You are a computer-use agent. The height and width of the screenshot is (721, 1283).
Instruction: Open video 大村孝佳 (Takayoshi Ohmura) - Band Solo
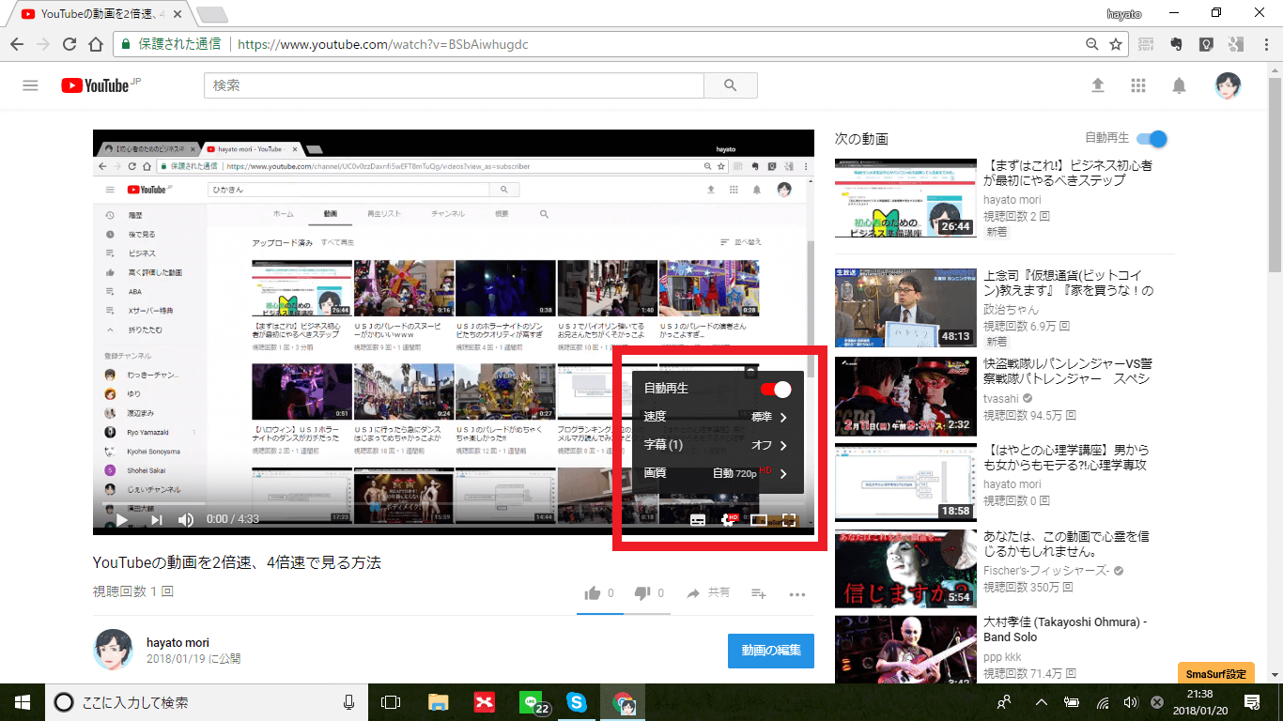1065,630
